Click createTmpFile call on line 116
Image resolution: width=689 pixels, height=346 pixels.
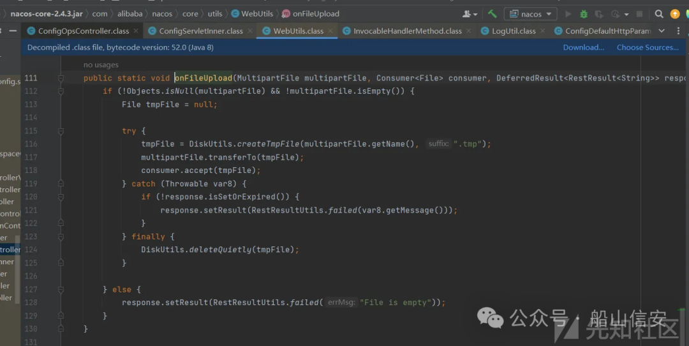pyautogui.click(x=268, y=144)
